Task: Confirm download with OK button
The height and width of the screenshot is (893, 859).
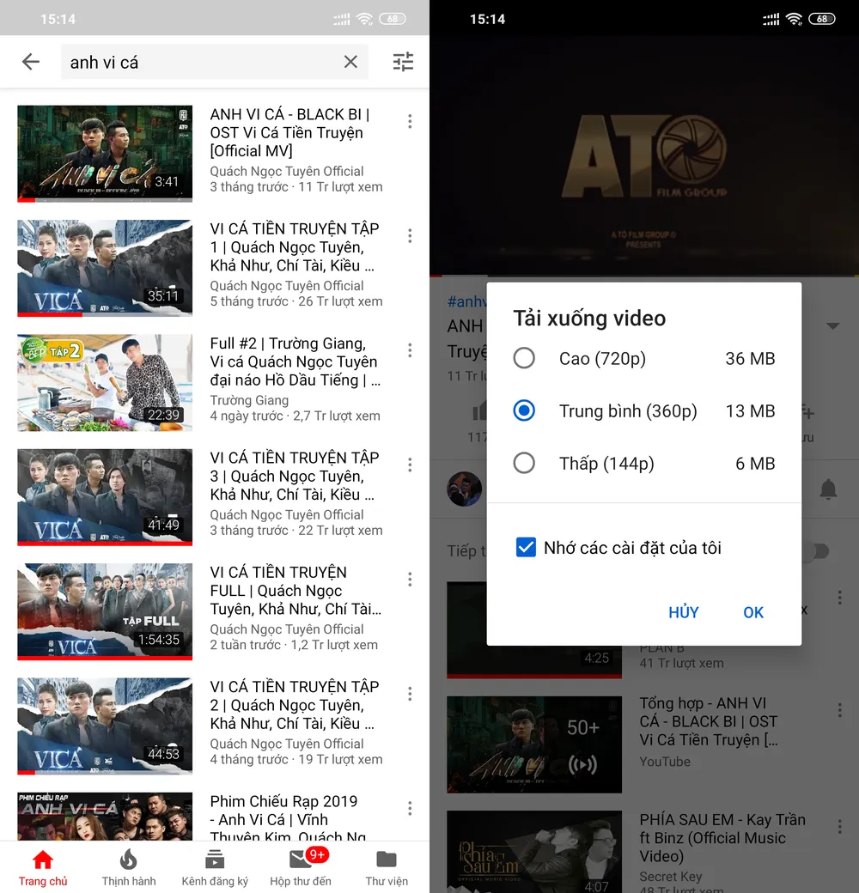Action: [x=753, y=612]
